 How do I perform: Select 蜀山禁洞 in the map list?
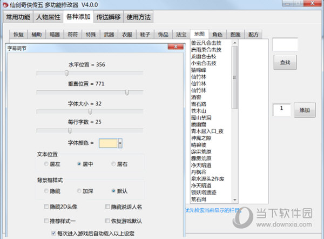[x=201, y=118]
